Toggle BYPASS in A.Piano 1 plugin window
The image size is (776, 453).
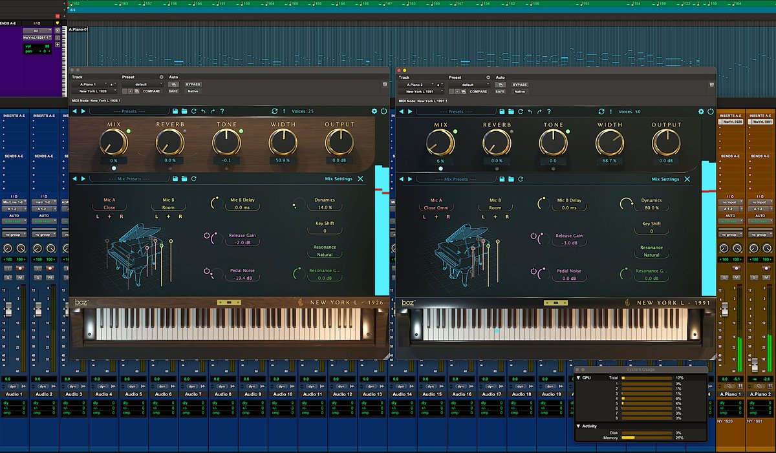pyautogui.click(x=193, y=84)
